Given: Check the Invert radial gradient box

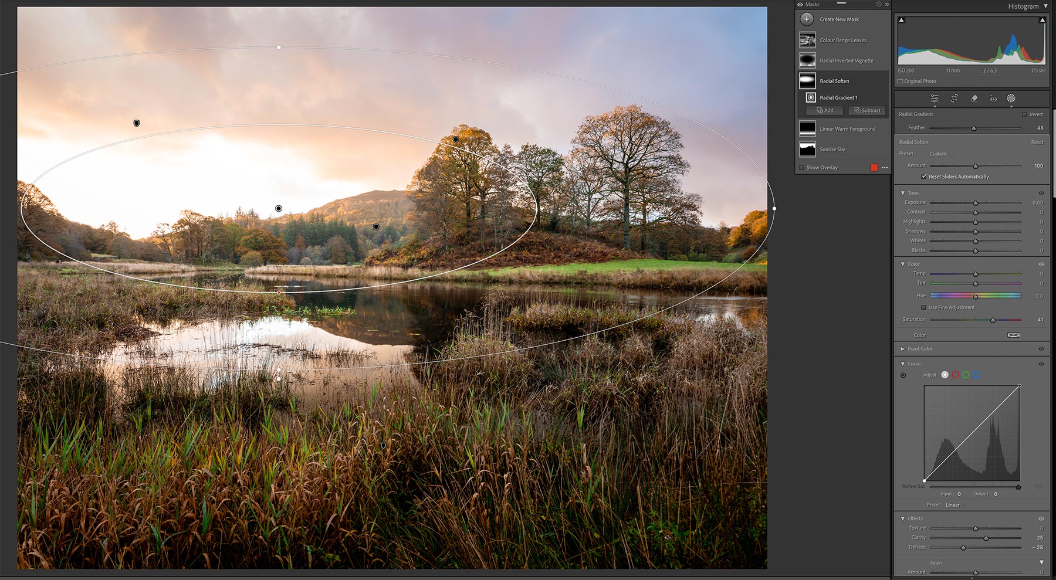Looking at the screenshot, I should (x=1024, y=114).
